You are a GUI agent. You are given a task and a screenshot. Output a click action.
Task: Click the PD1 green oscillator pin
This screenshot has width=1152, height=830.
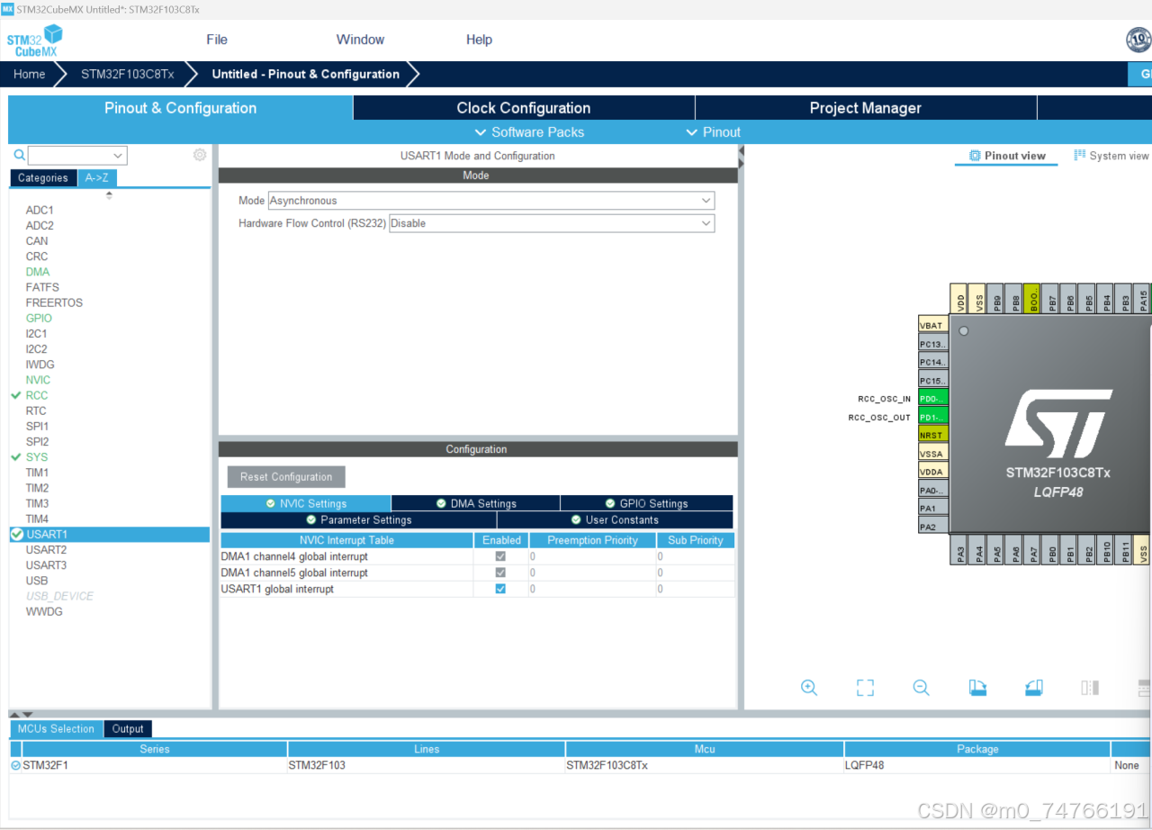point(932,417)
